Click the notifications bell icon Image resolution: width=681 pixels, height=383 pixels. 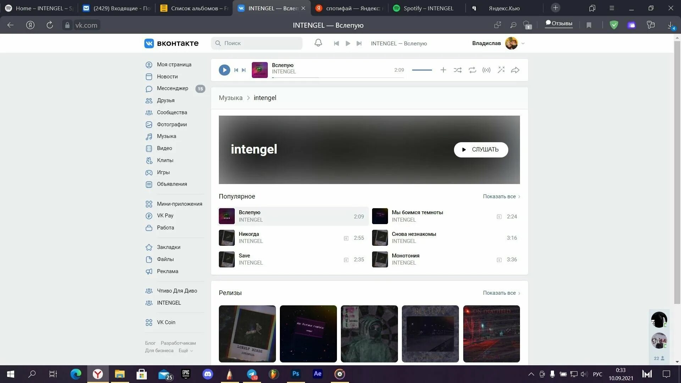pyautogui.click(x=318, y=43)
